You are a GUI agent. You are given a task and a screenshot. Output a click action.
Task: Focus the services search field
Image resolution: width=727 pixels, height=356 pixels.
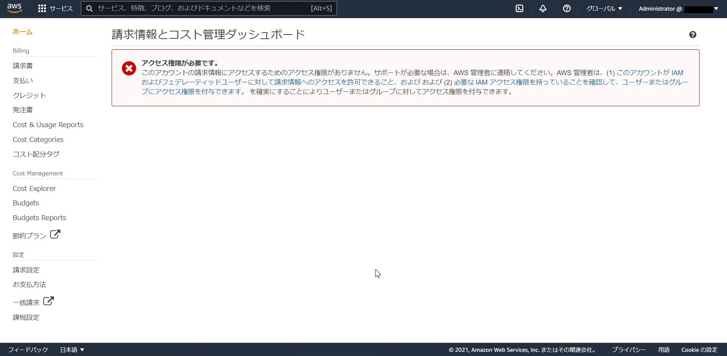pyautogui.click(x=209, y=8)
